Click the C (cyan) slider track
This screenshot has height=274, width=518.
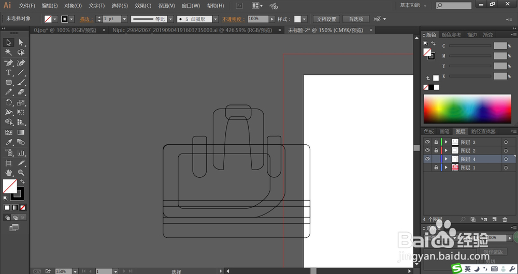470,46
